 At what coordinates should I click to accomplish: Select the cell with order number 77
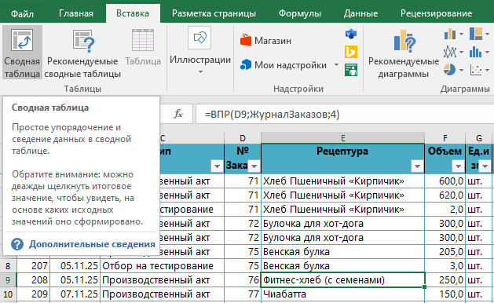(242, 294)
